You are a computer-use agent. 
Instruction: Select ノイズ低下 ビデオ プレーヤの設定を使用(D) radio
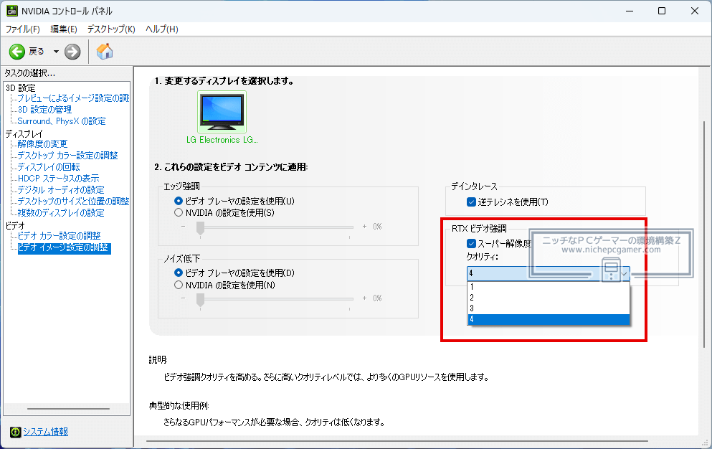(x=179, y=273)
